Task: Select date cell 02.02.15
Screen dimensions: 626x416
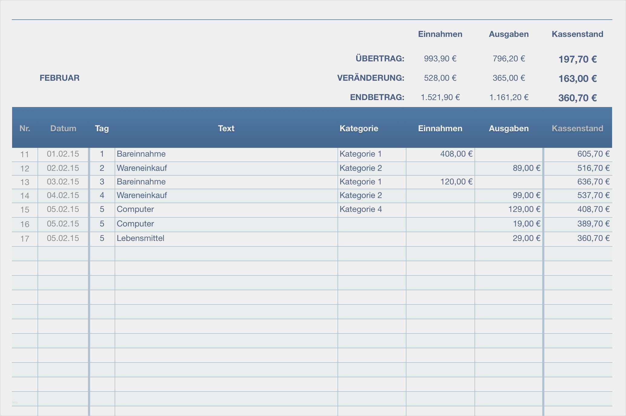Action: click(x=63, y=168)
